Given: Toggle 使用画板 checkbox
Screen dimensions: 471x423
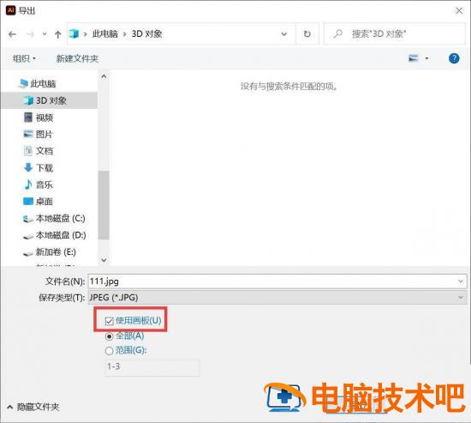Looking at the screenshot, I should click(109, 321).
